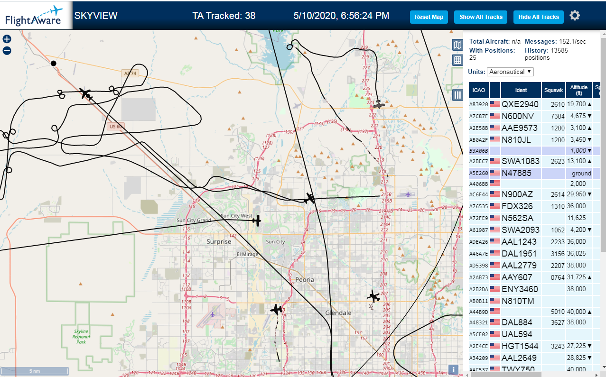Select aircraft row N810JL

[x=534, y=140]
